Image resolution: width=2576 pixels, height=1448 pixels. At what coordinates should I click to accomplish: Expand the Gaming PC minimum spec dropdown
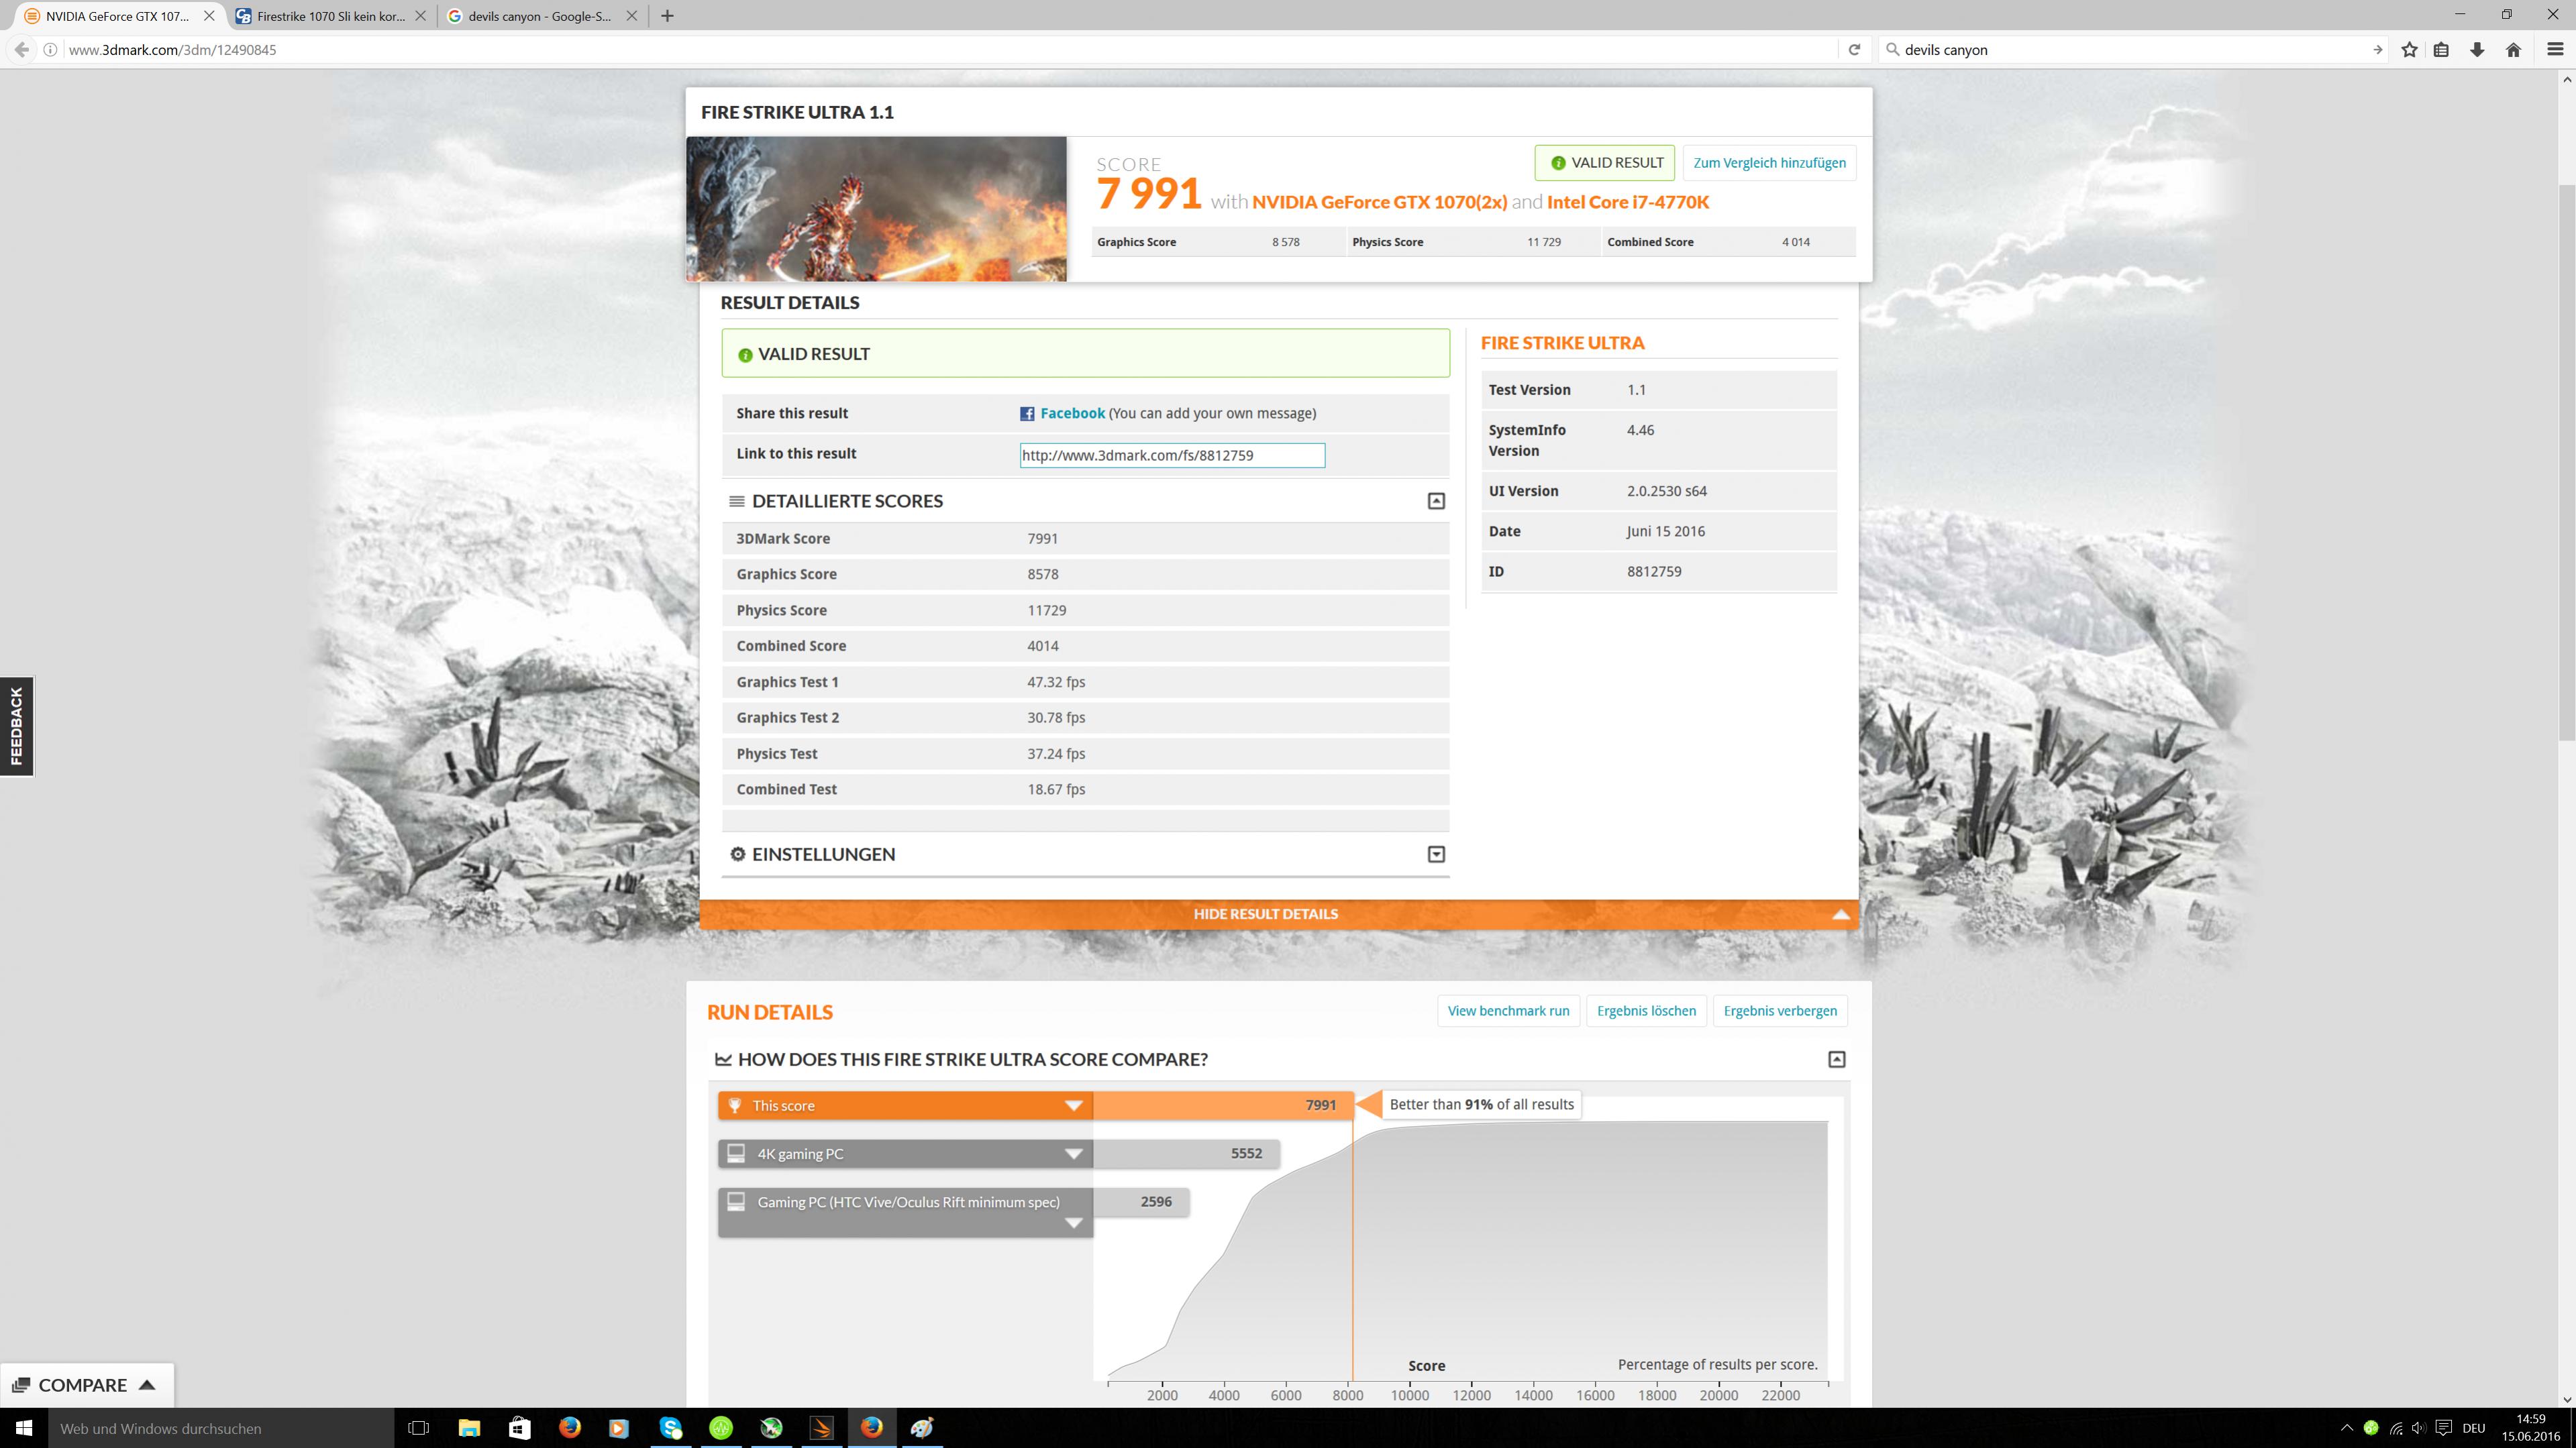(x=1073, y=1223)
